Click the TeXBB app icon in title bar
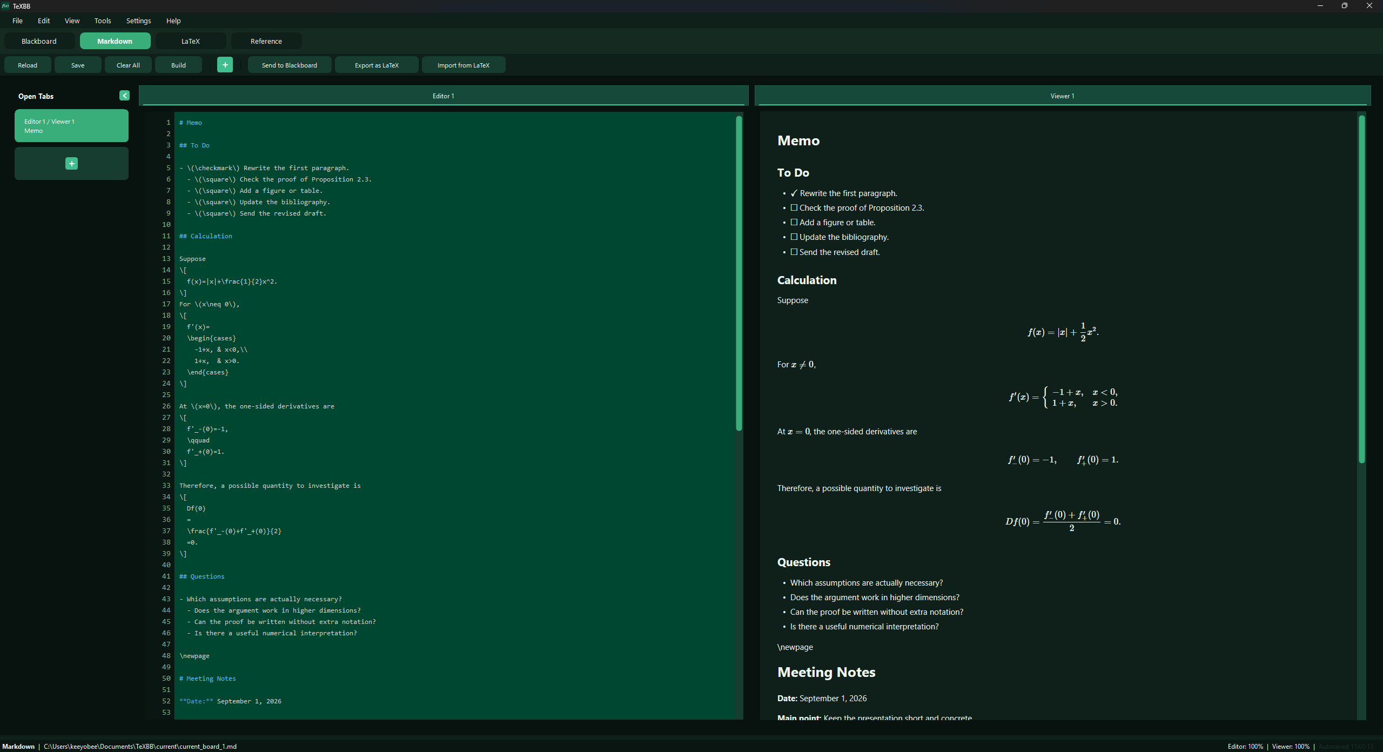This screenshot has width=1383, height=752. click(5, 6)
